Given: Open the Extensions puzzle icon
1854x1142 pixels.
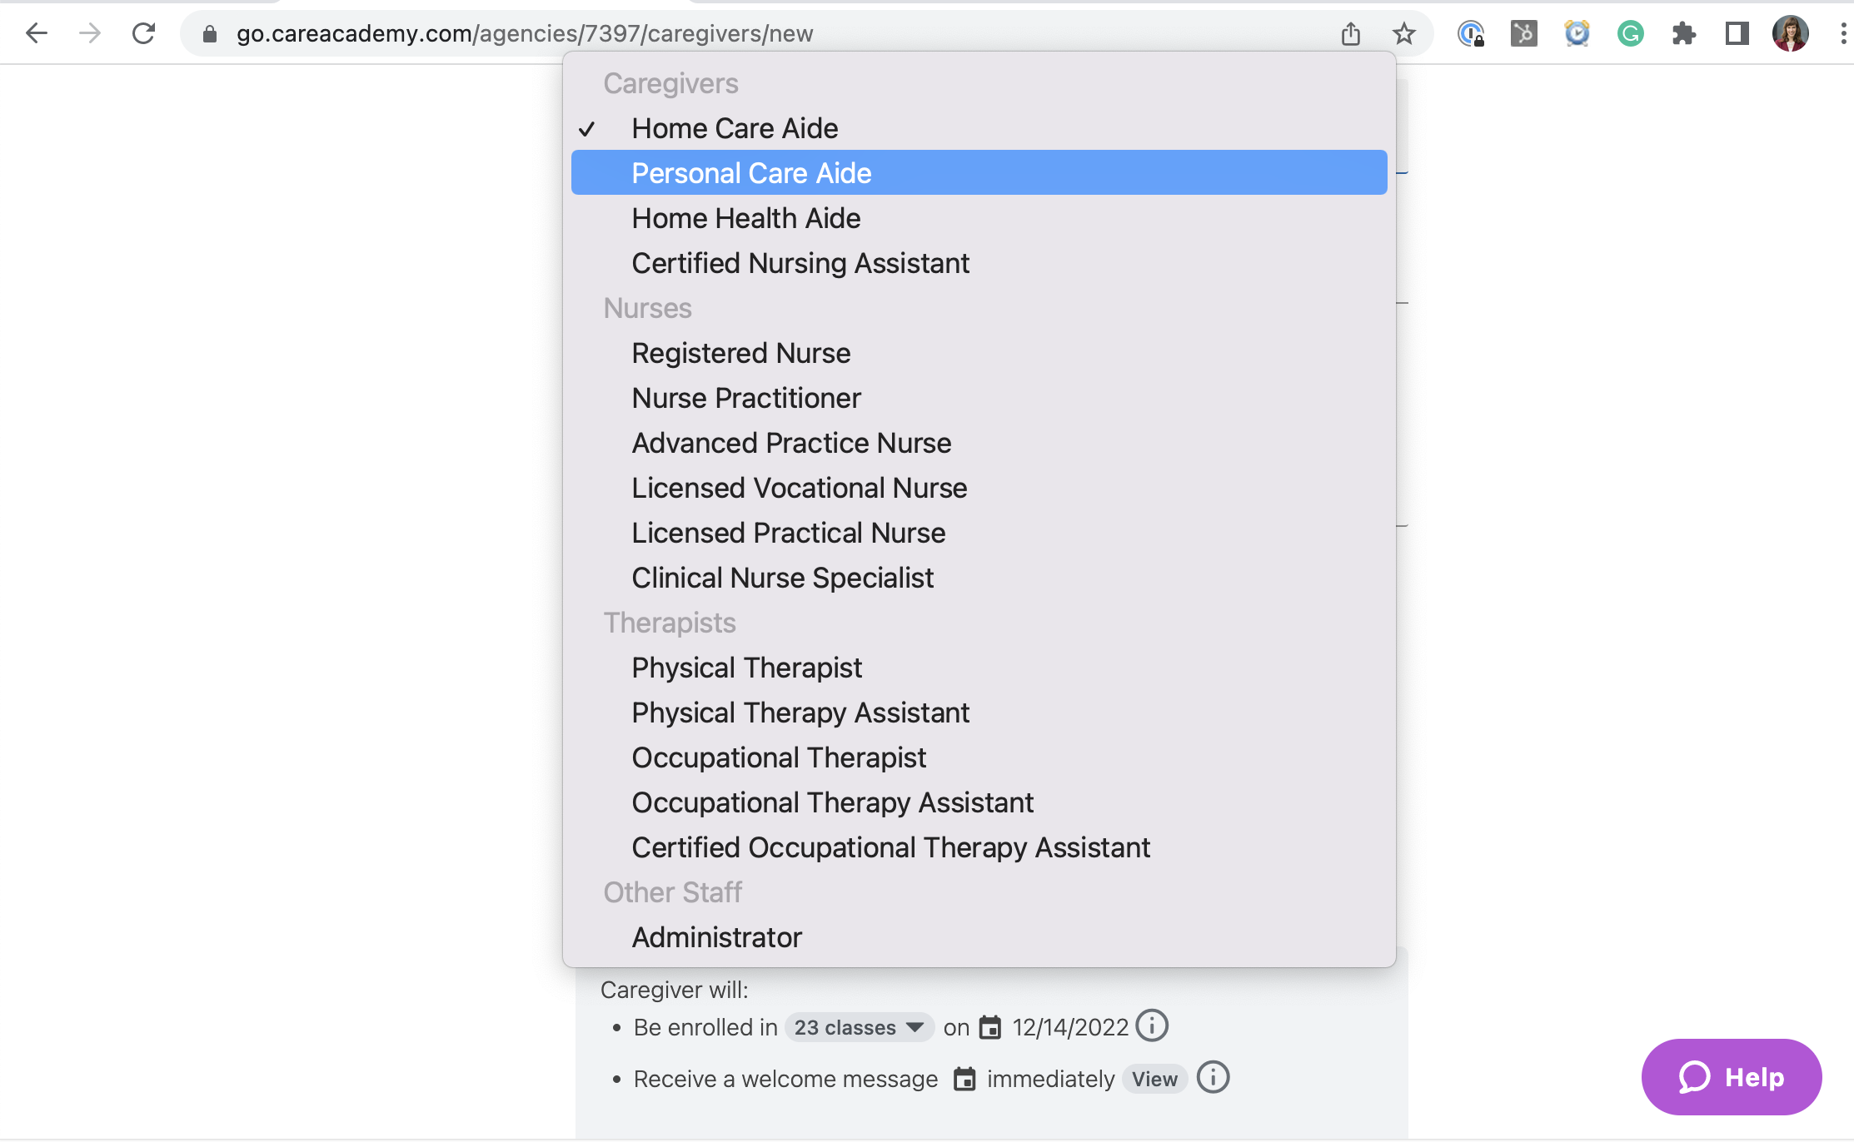Looking at the screenshot, I should tap(1683, 33).
